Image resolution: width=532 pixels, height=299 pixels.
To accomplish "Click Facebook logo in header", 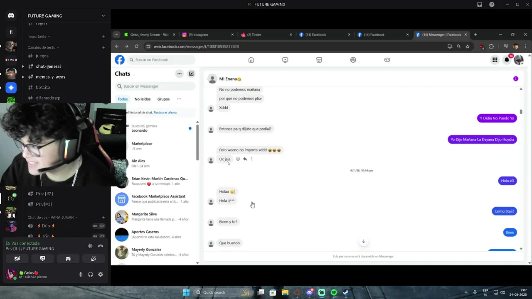I will click(x=120, y=60).
